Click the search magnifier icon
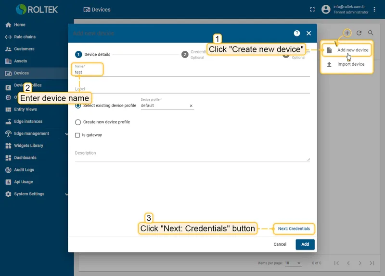Viewport: 385px width, 276px height. 371,33
